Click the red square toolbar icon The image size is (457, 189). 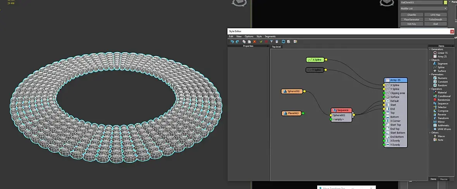coord(266,42)
